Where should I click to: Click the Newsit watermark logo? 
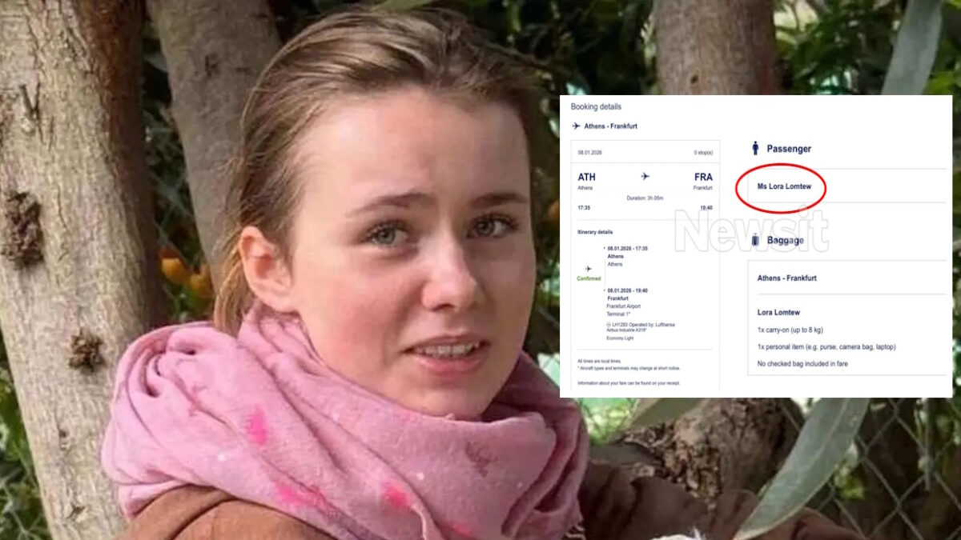[x=750, y=231]
